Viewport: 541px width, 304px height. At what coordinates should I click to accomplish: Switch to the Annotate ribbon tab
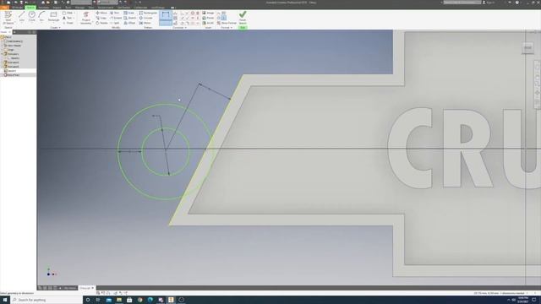(43, 8)
